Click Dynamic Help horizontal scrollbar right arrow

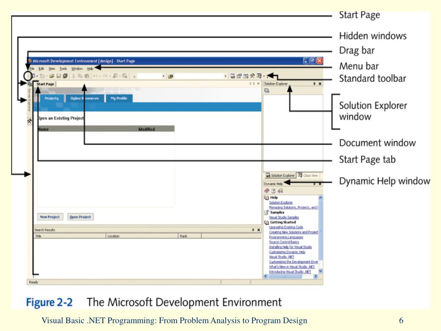coord(315,276)
